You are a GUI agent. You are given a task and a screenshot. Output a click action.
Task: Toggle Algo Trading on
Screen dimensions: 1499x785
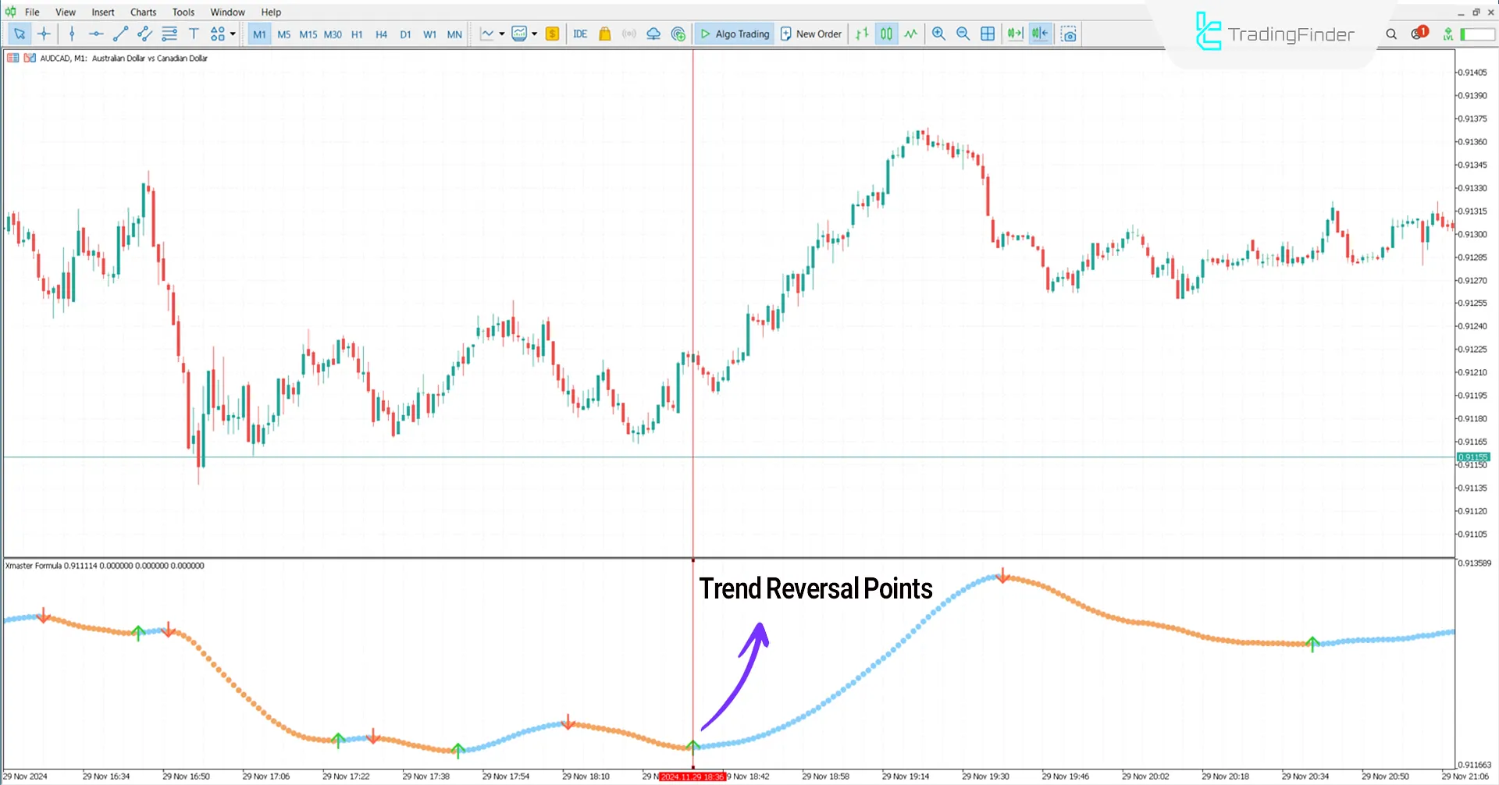[734, 34]
